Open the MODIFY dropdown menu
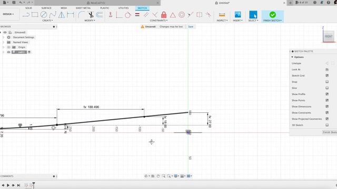Viewport: 337px width, 189px height. point(90,20)
